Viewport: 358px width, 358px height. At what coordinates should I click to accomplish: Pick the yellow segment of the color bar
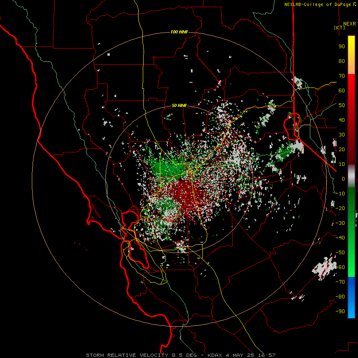coord(351,55)
